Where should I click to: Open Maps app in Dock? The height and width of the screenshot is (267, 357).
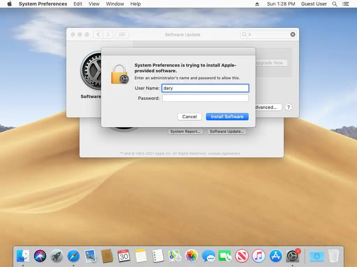point(174,256)
